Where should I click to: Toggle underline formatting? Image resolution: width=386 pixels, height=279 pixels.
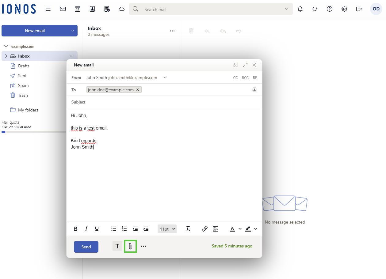(97, 229)
